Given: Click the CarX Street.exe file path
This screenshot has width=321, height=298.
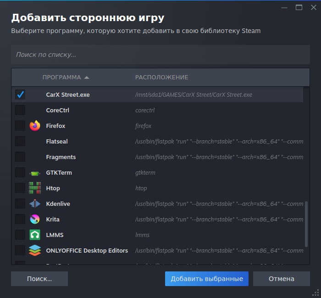Looking at the screenshot, I should click(x=194, y=94).
